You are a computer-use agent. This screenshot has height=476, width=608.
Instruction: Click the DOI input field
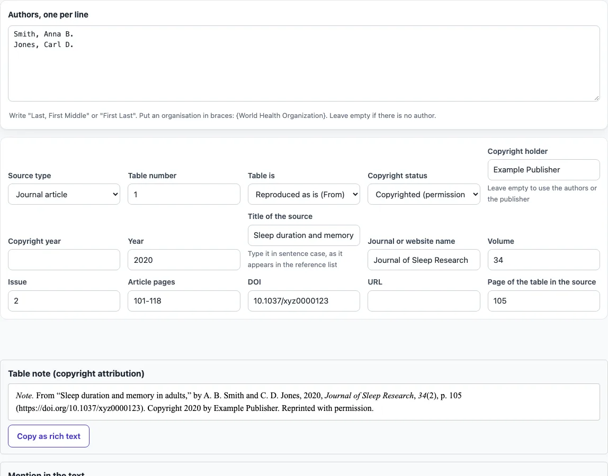point(303,300)
